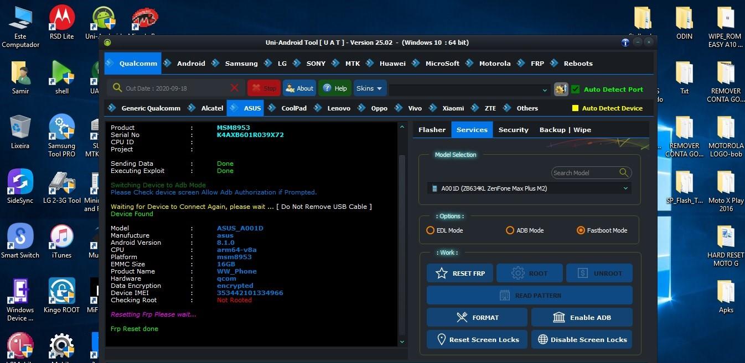Open the iTunes desktop icon

62,241
